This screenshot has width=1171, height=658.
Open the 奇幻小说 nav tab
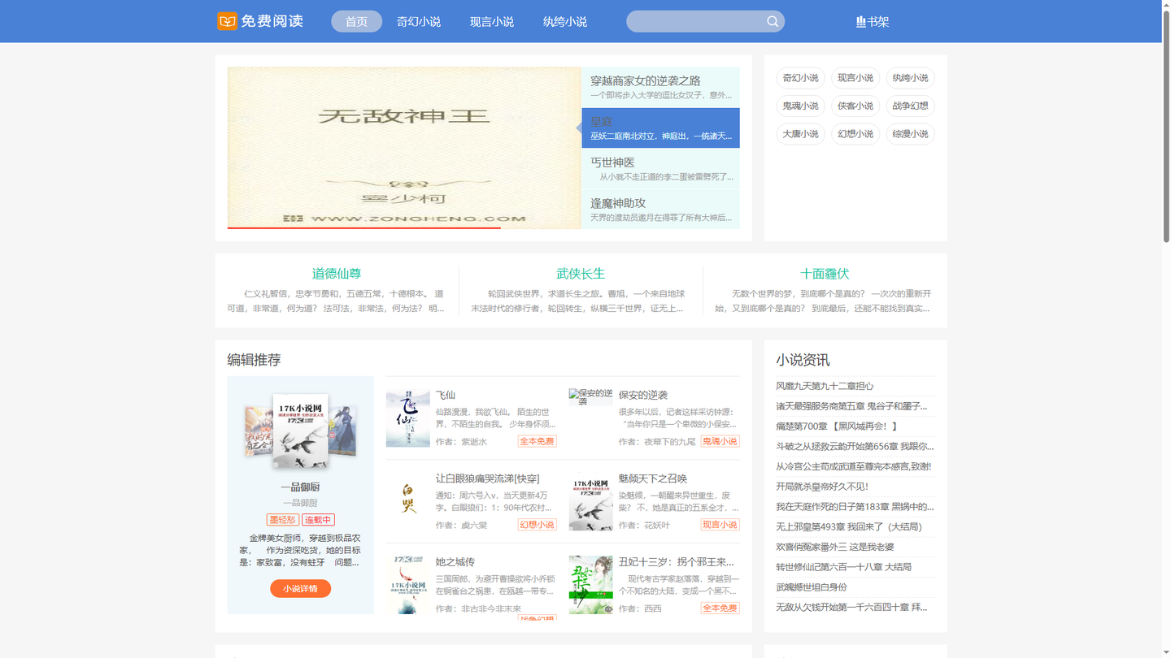point(419,22)
